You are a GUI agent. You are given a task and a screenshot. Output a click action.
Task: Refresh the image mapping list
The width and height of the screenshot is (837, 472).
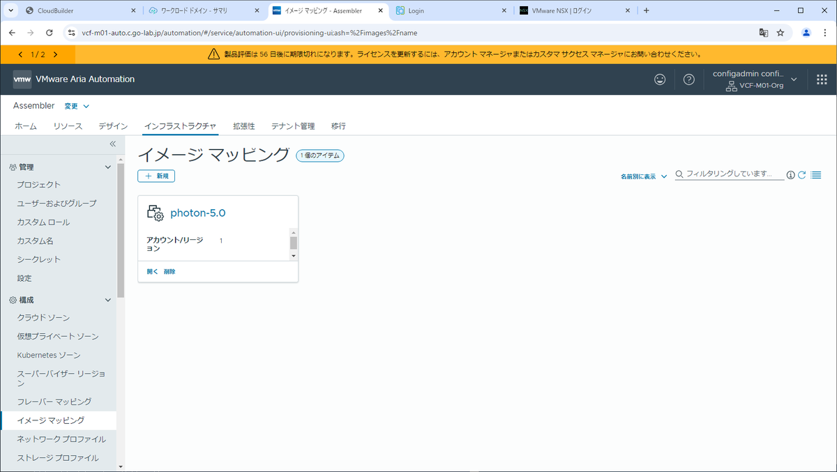(802, 175)
